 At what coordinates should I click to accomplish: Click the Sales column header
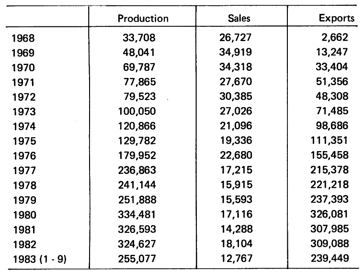(239, 19)
